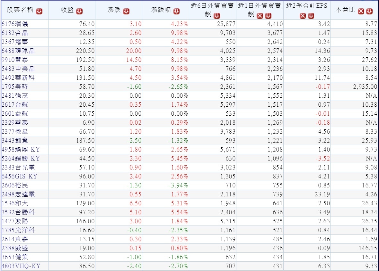Screen dimensions: 379x271
Task: Open stock 3532台勝科
Action: pyautogui.click(x=18, y=212)
